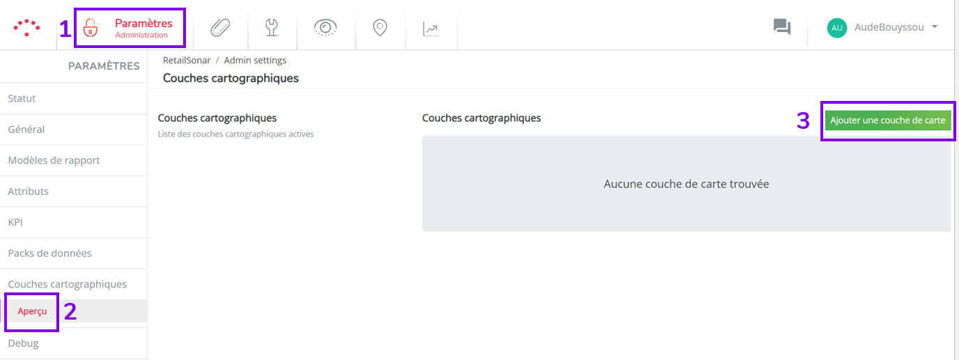Select the Aperçu sub-item
The image size is (959, 360).
tap(32, 311)
